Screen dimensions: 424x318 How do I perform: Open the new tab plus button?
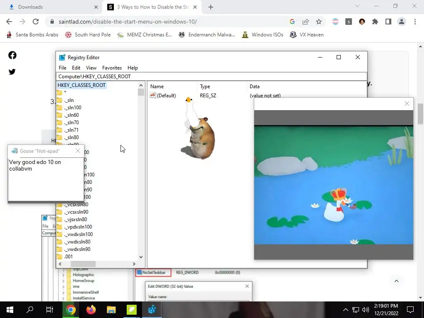point(211,7)
